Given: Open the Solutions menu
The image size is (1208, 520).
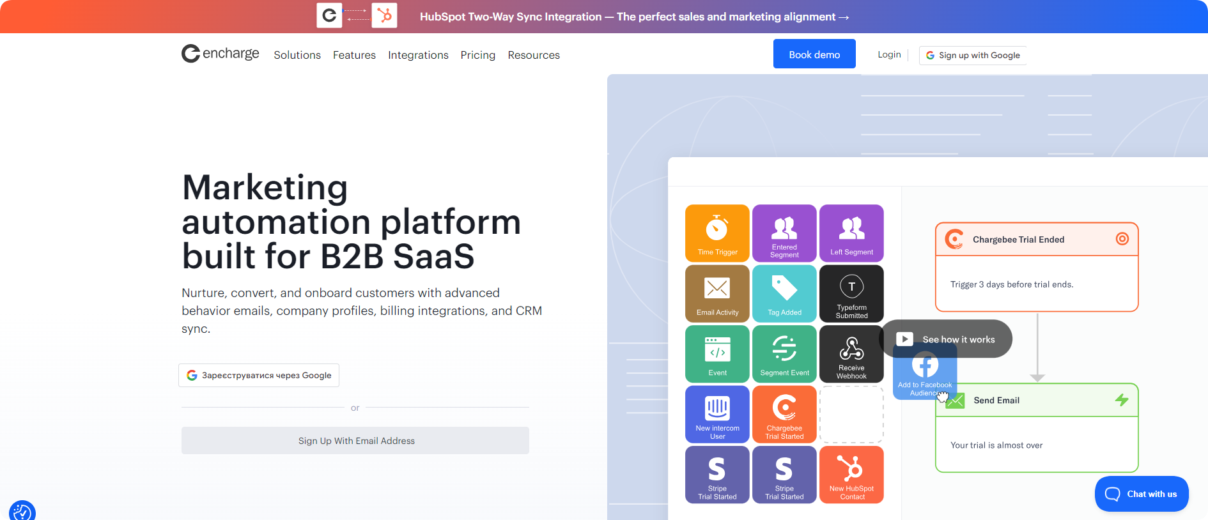Looking at the screenshot, I should [x=297, y=55].
